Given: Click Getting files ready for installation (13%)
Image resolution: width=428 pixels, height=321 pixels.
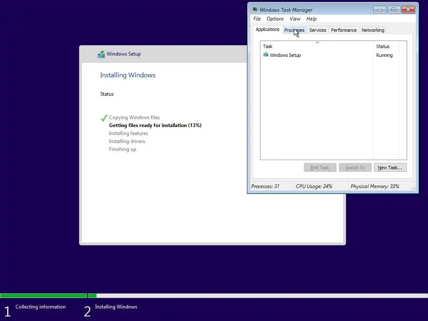Looking at the screenshot, I should [x=155, y=125].
